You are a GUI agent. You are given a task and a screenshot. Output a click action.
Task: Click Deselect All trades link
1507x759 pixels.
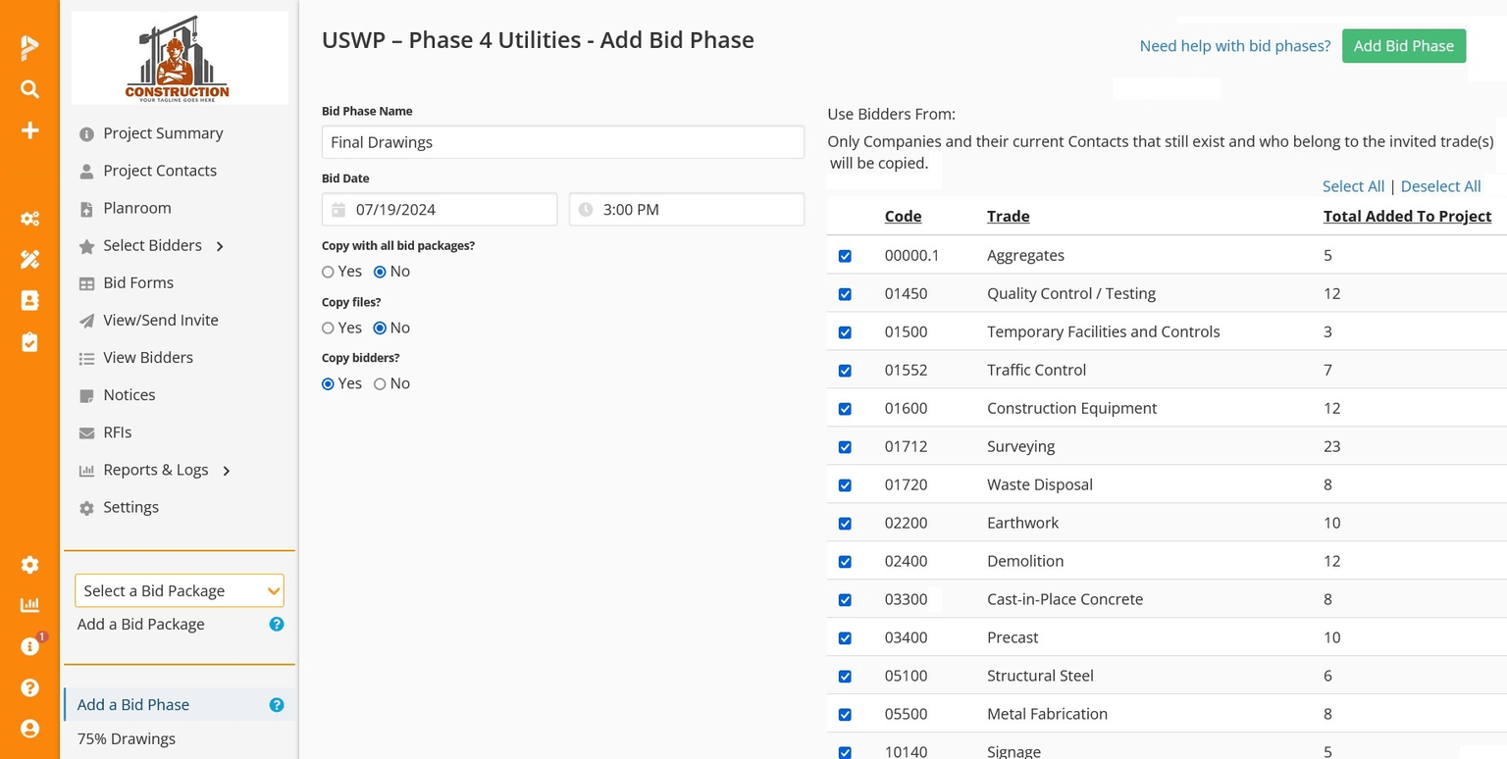[x=1440, y=186]
